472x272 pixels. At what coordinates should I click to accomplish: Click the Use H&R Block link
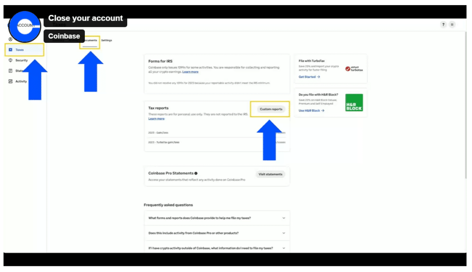point(311,111)
